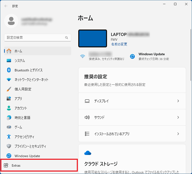192x174 pixels.
Task: Click the network Wi-Fi icon in sidebar
Action: click(x=9, y=80)
